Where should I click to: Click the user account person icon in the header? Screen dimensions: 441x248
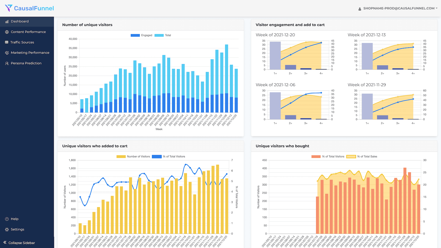pos(360,9)
